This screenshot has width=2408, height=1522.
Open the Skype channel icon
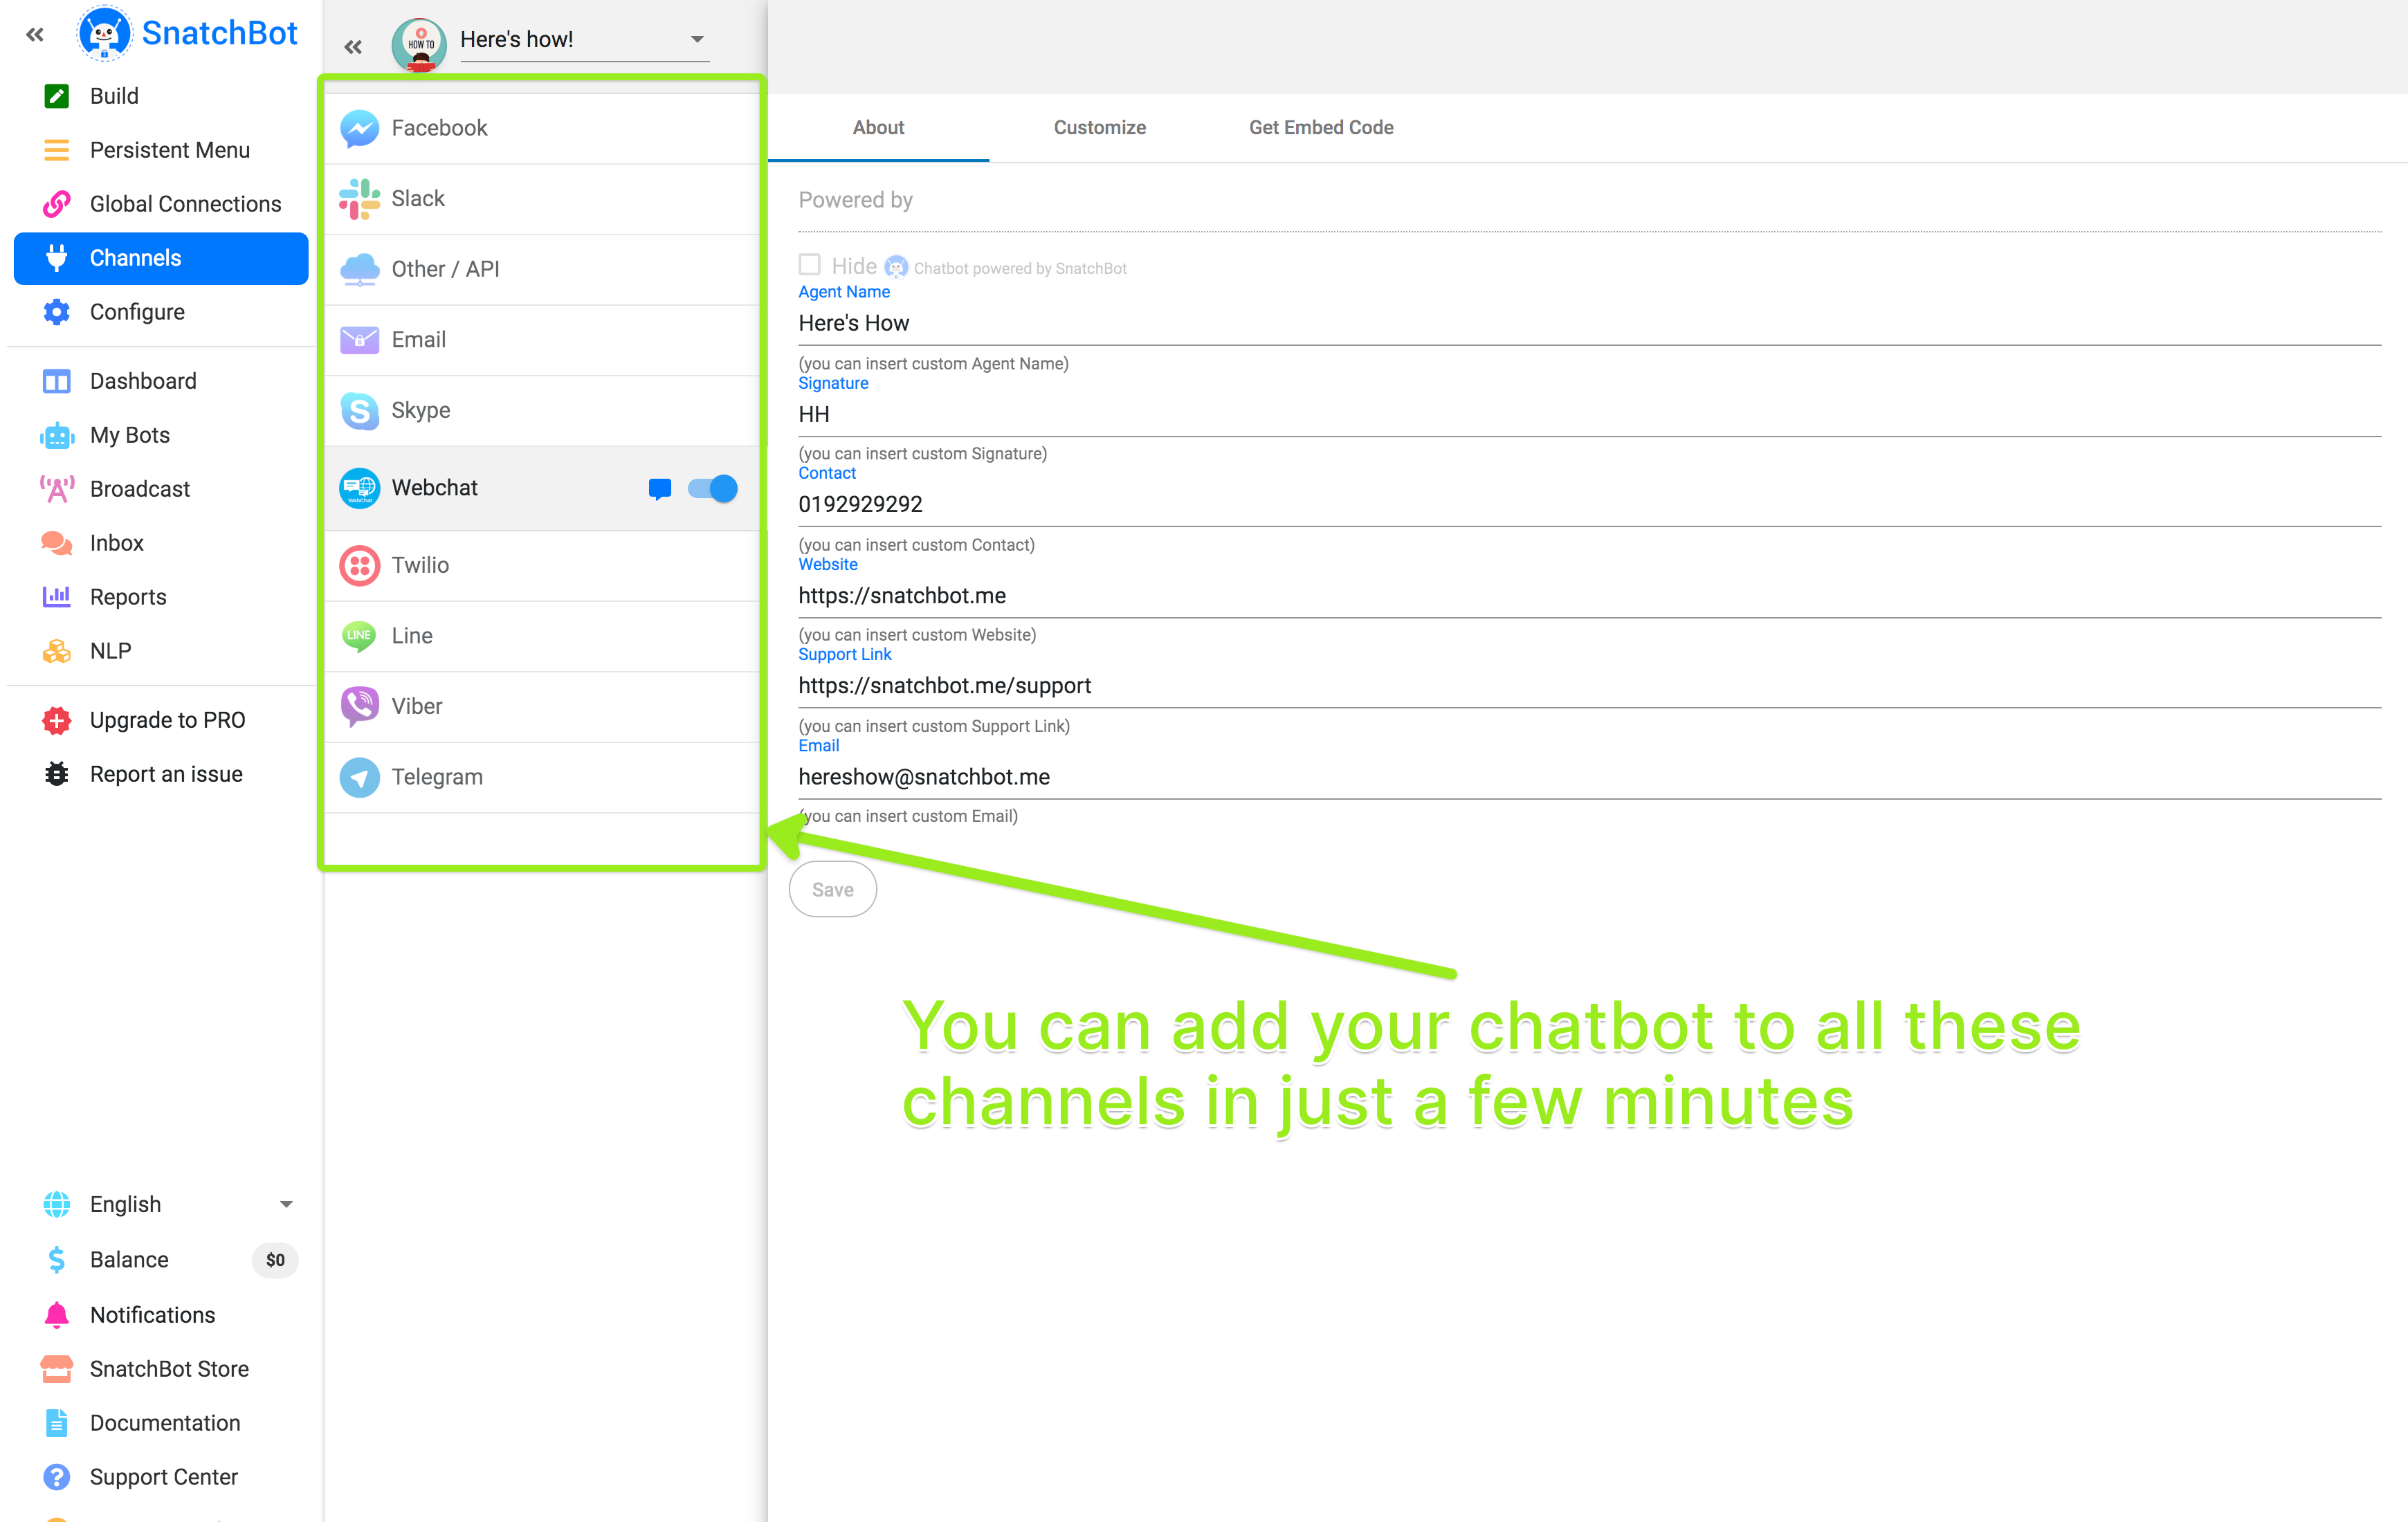point(359,410)
